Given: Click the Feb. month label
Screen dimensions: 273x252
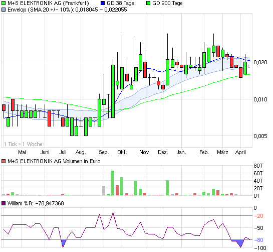Looking at the screenshot, I should click(x=204, y=152).
